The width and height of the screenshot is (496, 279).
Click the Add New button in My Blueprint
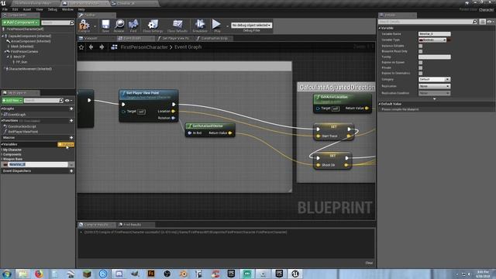click(12, 101)
